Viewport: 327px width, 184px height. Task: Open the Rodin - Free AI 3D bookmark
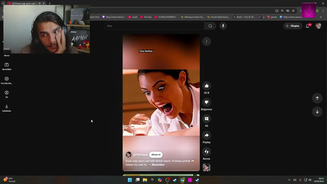(244, 17)
